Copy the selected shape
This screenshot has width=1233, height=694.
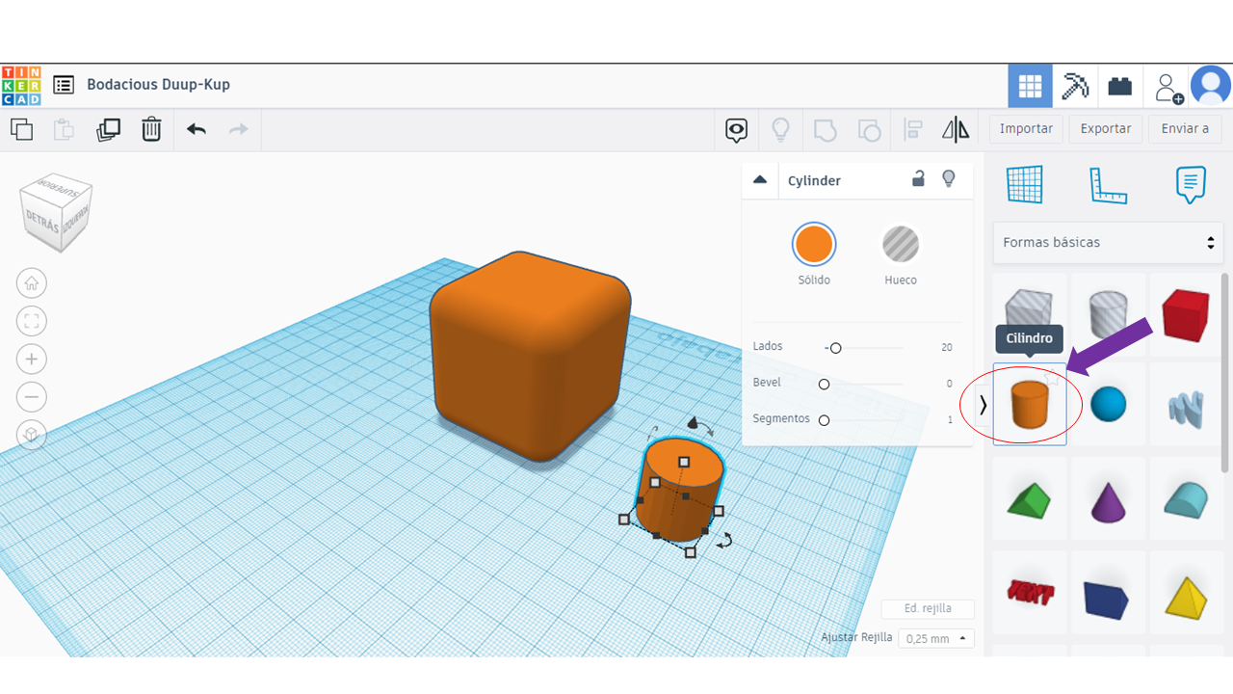click(21, 129)
